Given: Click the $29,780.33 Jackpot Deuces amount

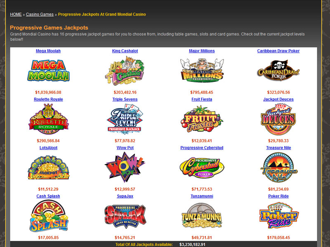Looking at the screenshot, I should click(278, 141).
